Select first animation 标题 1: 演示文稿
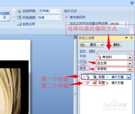This screenshot has width=135, height=114. pyautogui.click(x=106, y=77)
